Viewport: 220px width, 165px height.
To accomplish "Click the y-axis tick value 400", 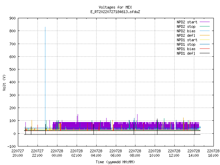I will (12, 82).
